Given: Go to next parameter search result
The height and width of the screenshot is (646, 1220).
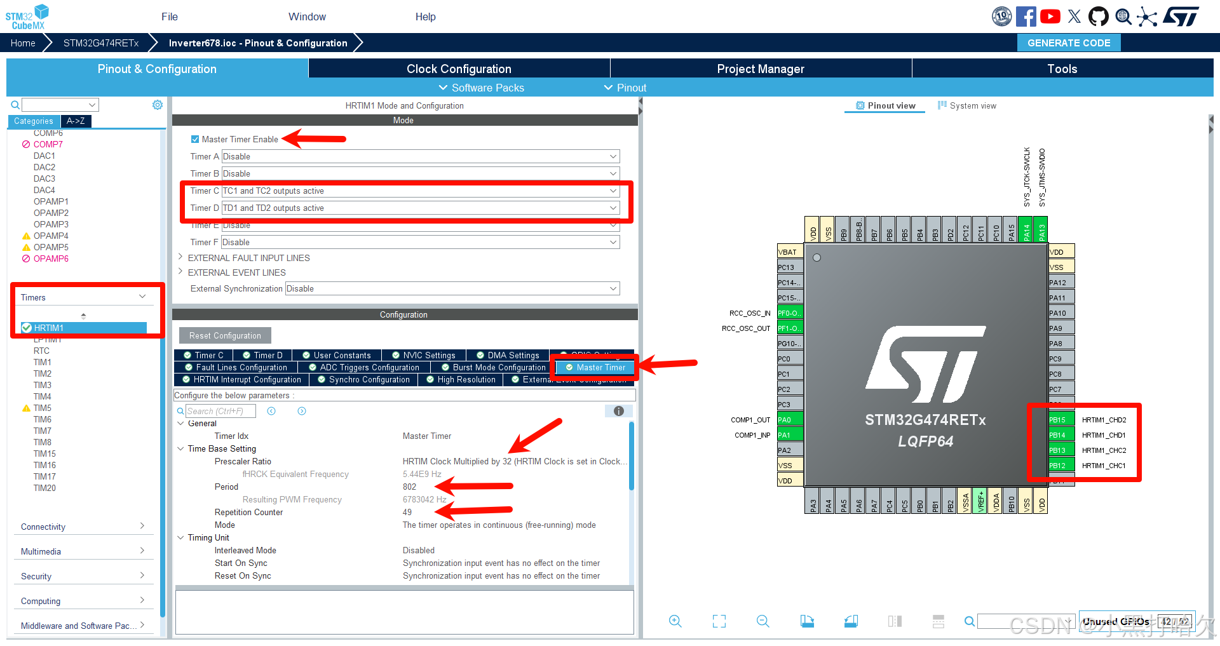Looking at the screenshot, I should (x=302, y=411).
